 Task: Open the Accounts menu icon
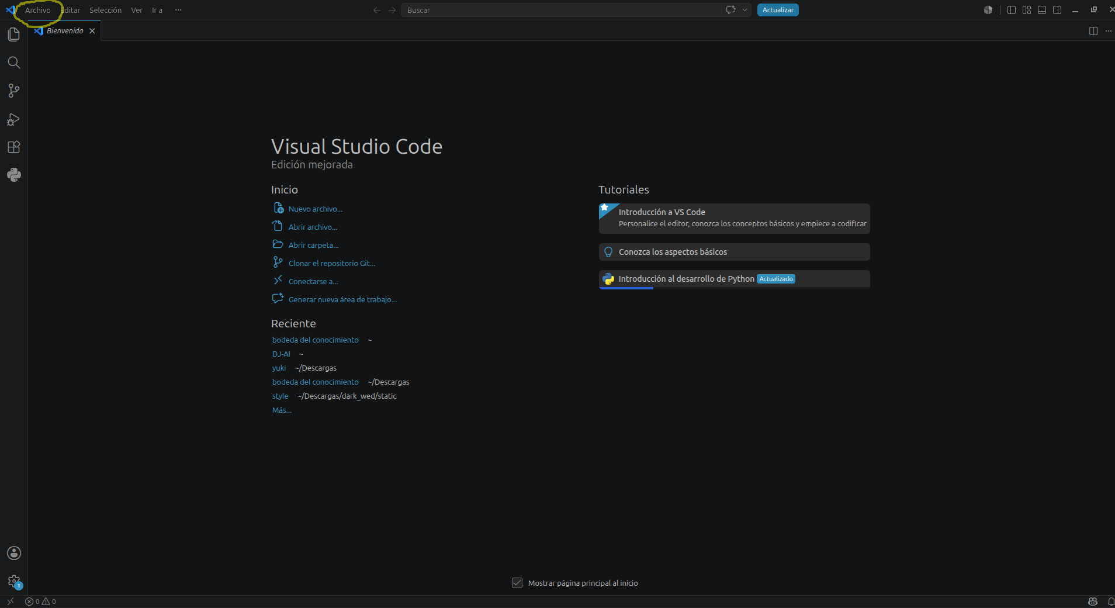click(14, 553)
